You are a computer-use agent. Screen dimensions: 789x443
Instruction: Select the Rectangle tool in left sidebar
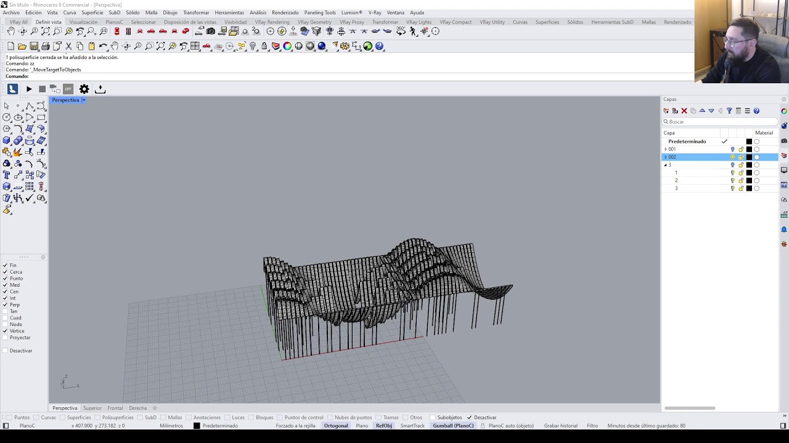click(x=41, y=118)
